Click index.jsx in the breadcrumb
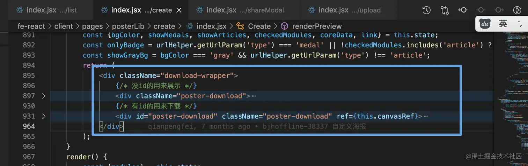 click(211, 26)
